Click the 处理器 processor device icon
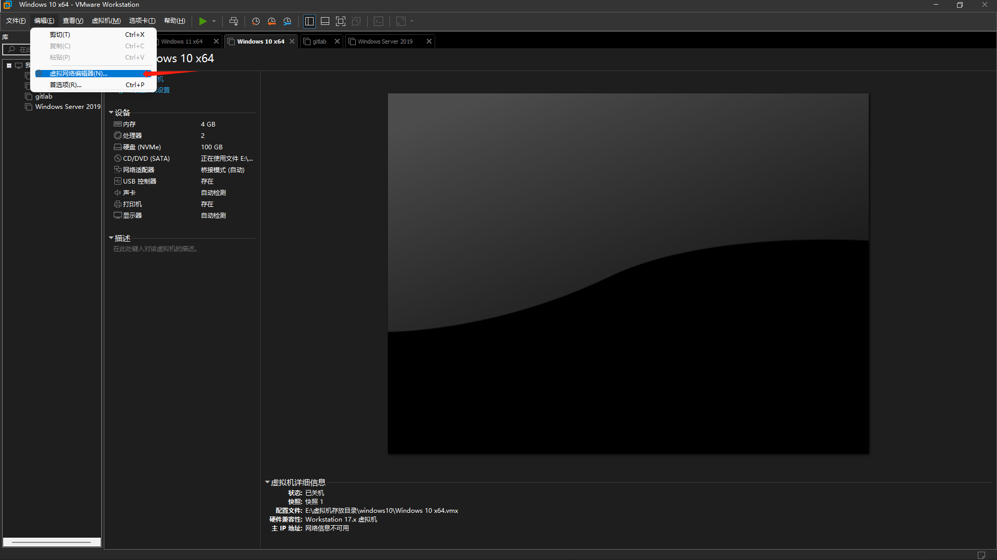The width and height of the screenshot is (997, 560). tap(118, 136)
